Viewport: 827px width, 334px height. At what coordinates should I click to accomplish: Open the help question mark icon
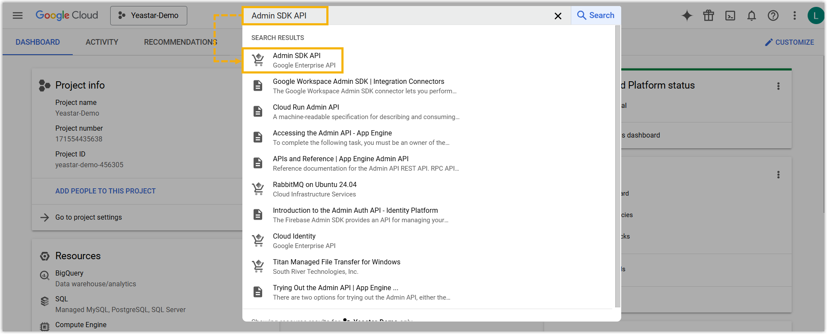tap(773, 15)
